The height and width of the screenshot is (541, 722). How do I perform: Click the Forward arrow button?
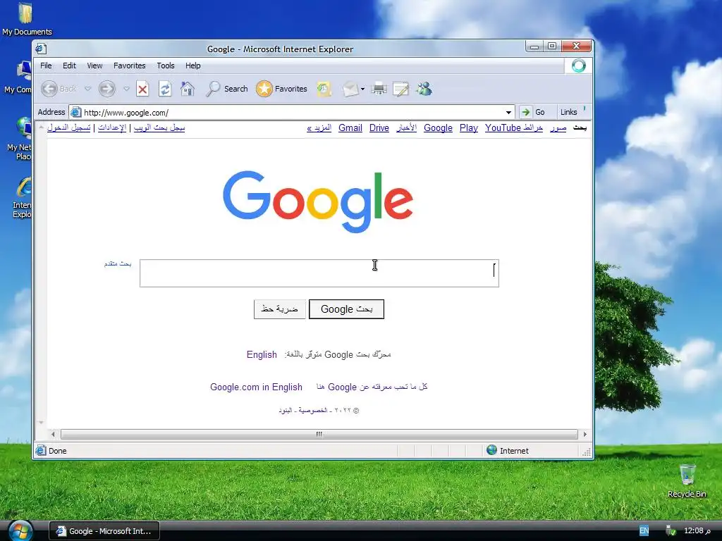point(107,89)
